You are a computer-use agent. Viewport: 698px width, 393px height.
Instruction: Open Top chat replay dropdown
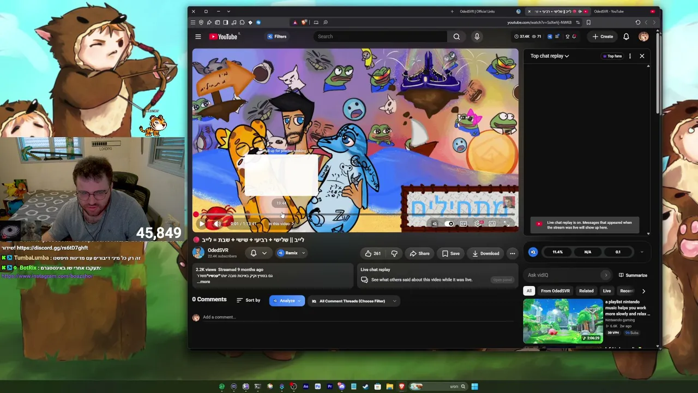pos(550,56)
